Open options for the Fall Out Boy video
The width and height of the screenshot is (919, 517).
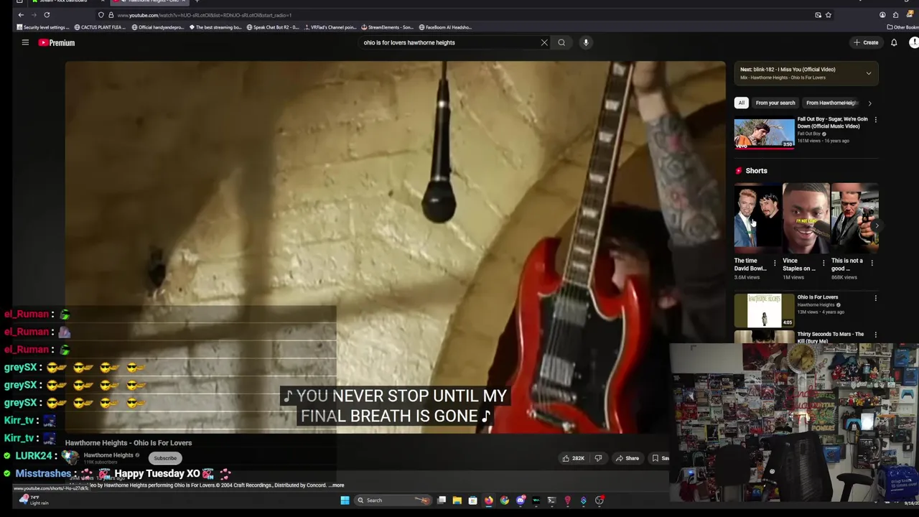click(875, 120)
